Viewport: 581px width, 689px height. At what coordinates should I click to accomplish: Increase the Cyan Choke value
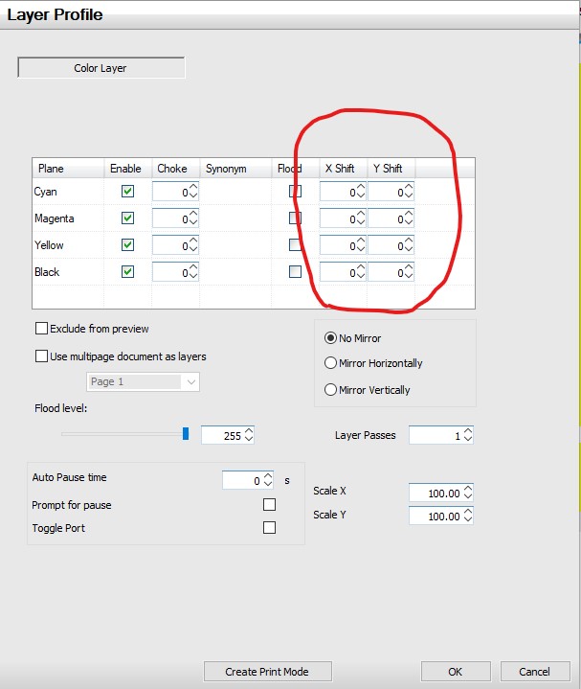193,188
